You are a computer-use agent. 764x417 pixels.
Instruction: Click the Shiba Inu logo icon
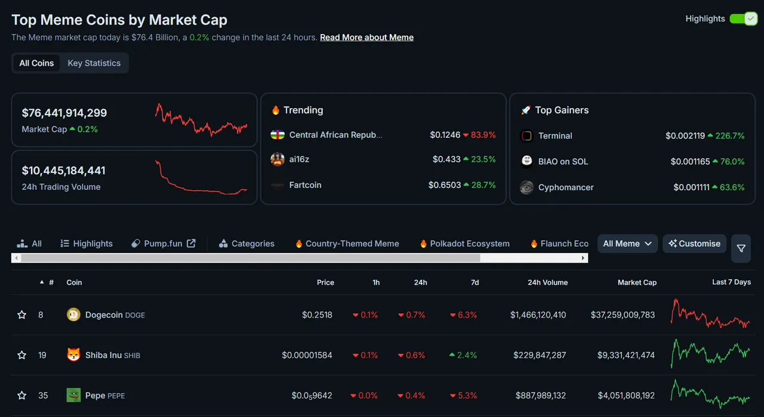[73, 355]
